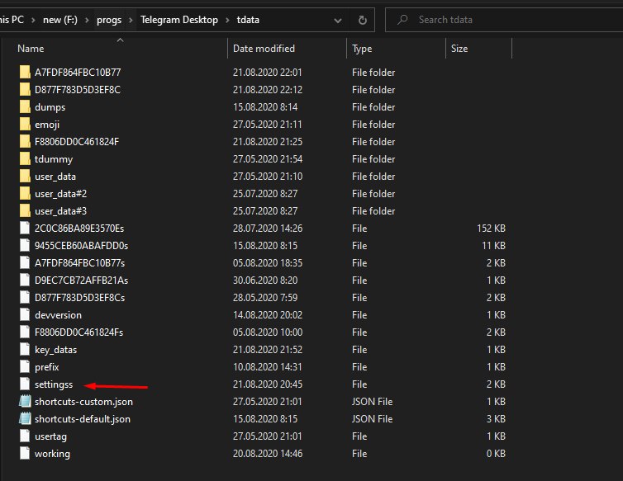Viewport: 623px width, 481px height.
Task: Expand the chevron before new (F:)
Action: click(x=33, y=20)
